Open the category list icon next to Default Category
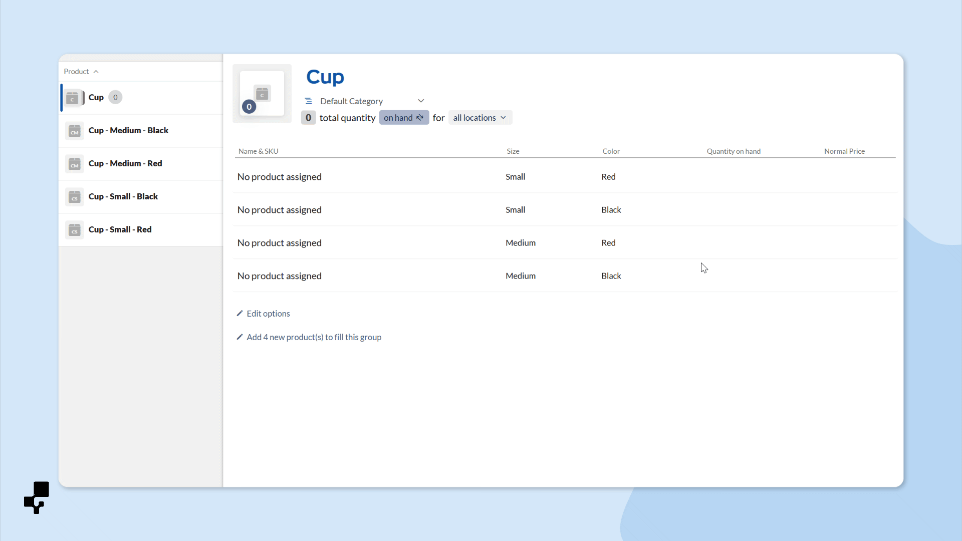This screenshot has width=962, height=541. (x=308, y=101)
